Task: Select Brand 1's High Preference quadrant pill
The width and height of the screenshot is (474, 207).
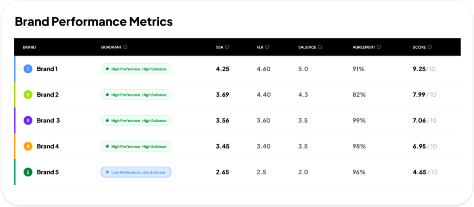Action: [x=136, y=69]
